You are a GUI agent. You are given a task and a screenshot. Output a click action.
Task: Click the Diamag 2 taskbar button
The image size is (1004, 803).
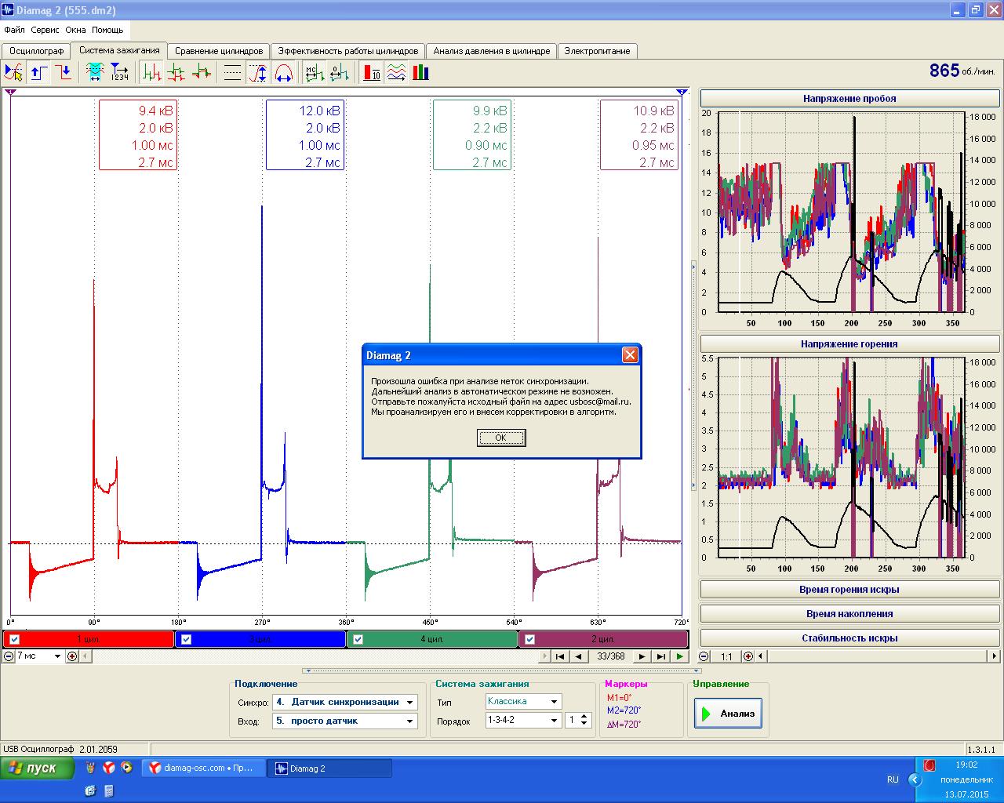point(329,768)
